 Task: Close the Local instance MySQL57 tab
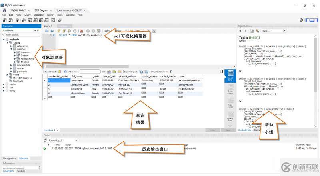click(x=84, y=10)
